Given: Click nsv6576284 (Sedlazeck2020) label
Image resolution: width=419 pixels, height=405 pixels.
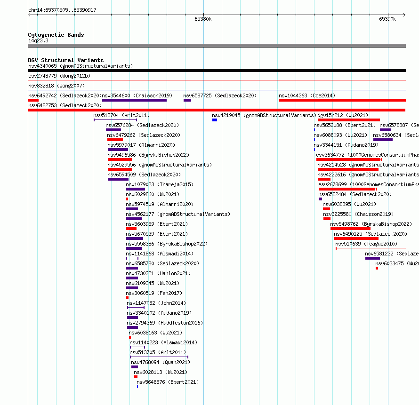Looking at the screenshot, I should [142, 125].
